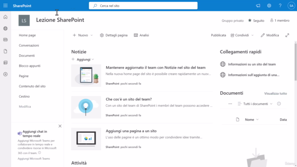297x167 pixels.
Task: Open the SA account avatar
Action: coord(291,6)
